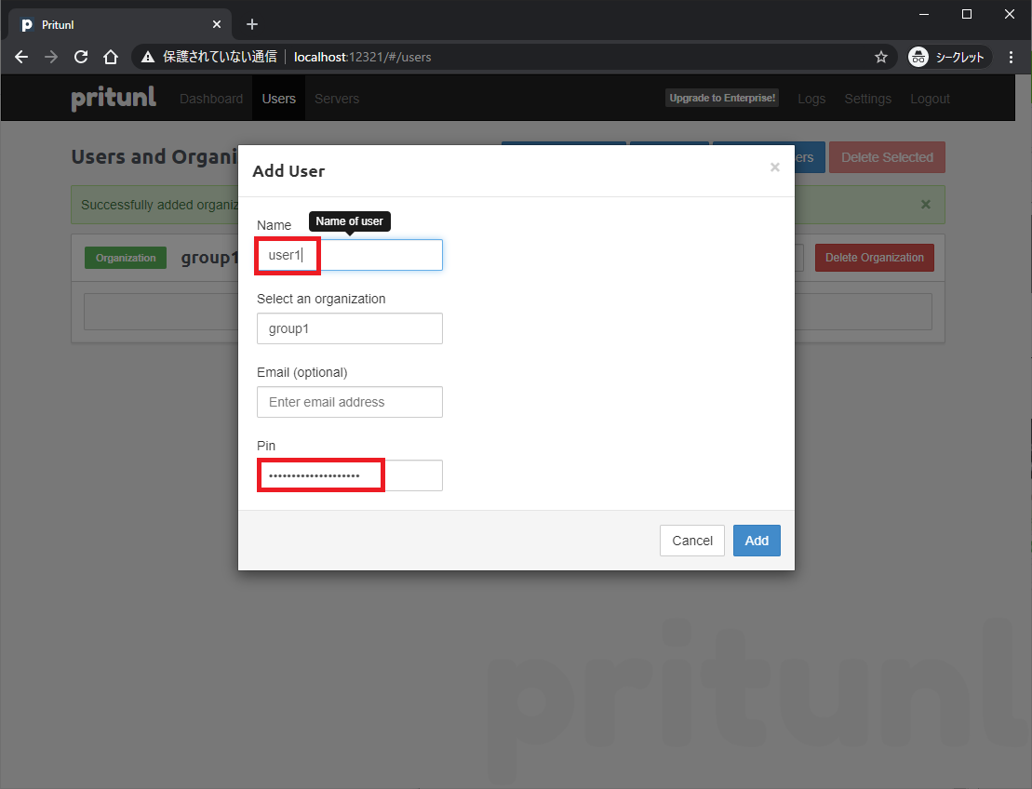Click the Email address input
This screenshot has width=1032, height=789.
pyautogui.click(x=350, y=402)
